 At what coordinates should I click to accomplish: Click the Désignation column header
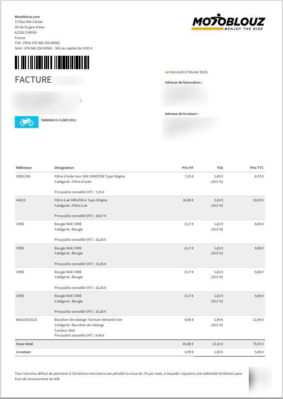tap(64, 168)
